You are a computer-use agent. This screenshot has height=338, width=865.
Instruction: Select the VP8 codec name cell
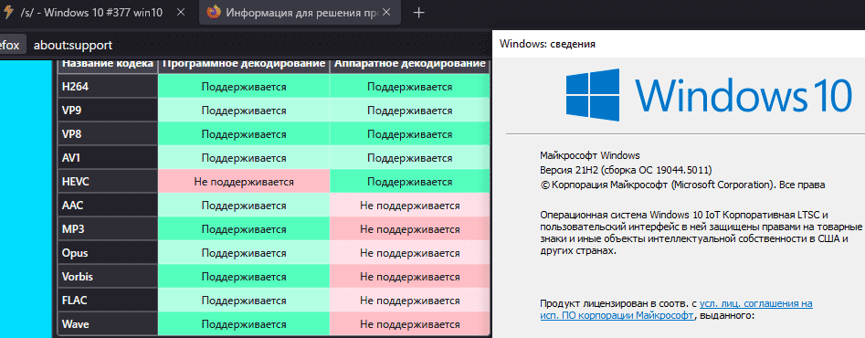[108, 134]
